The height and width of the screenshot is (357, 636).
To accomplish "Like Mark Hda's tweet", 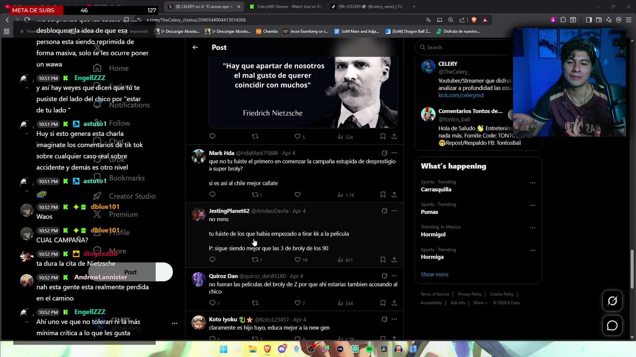I will (297, 194).
